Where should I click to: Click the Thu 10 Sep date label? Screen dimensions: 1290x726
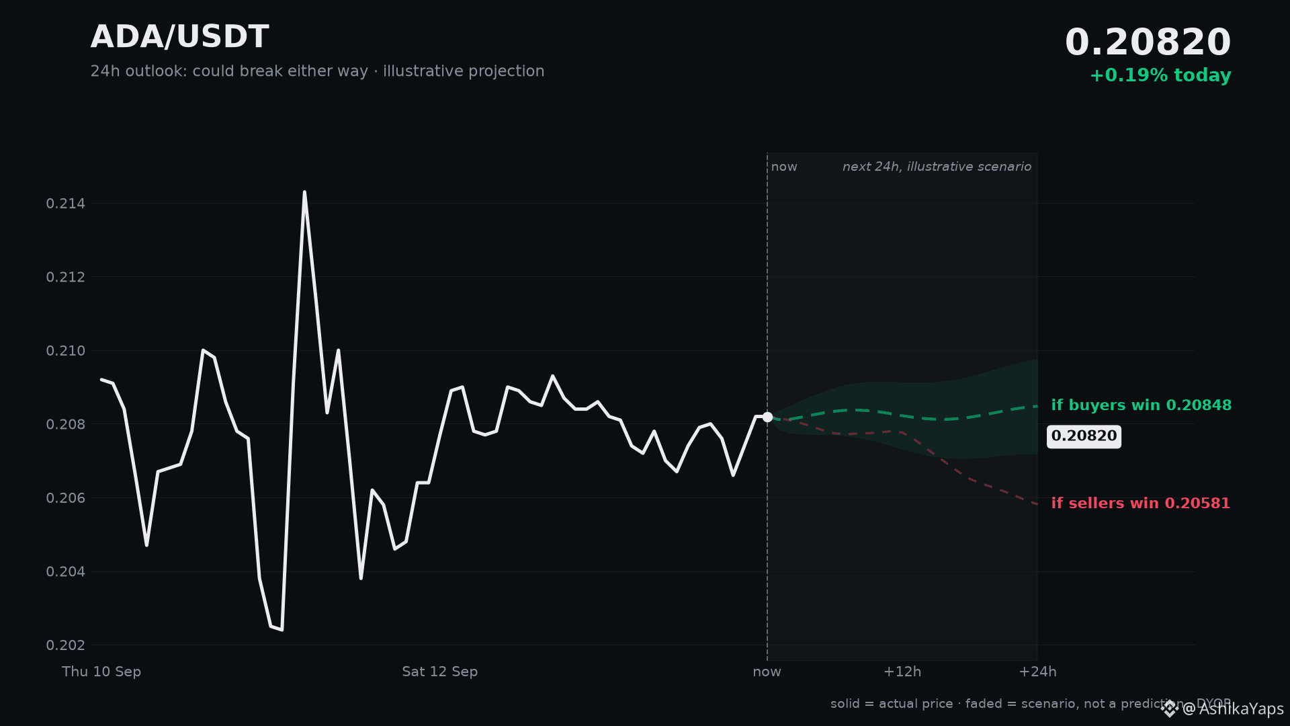click(101, 672)
